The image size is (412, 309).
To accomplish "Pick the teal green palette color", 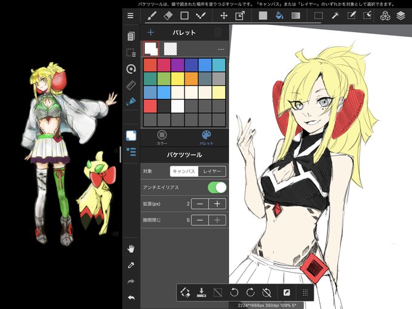I will point(150,79).
